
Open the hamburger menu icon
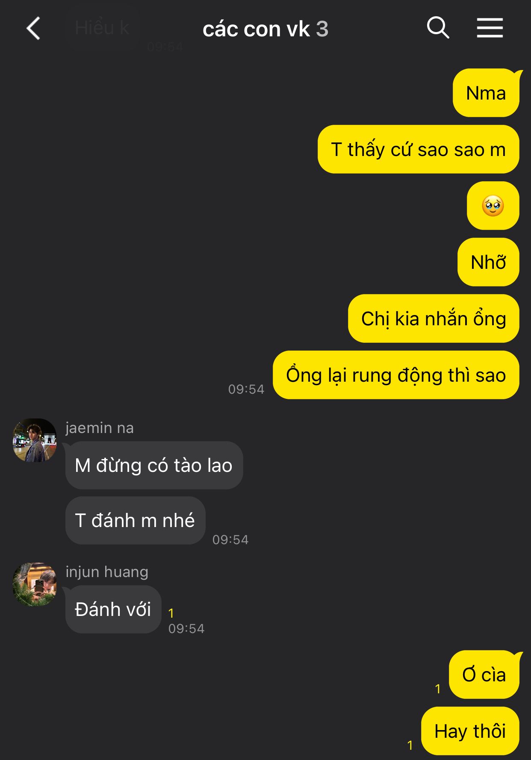(490, 28)
